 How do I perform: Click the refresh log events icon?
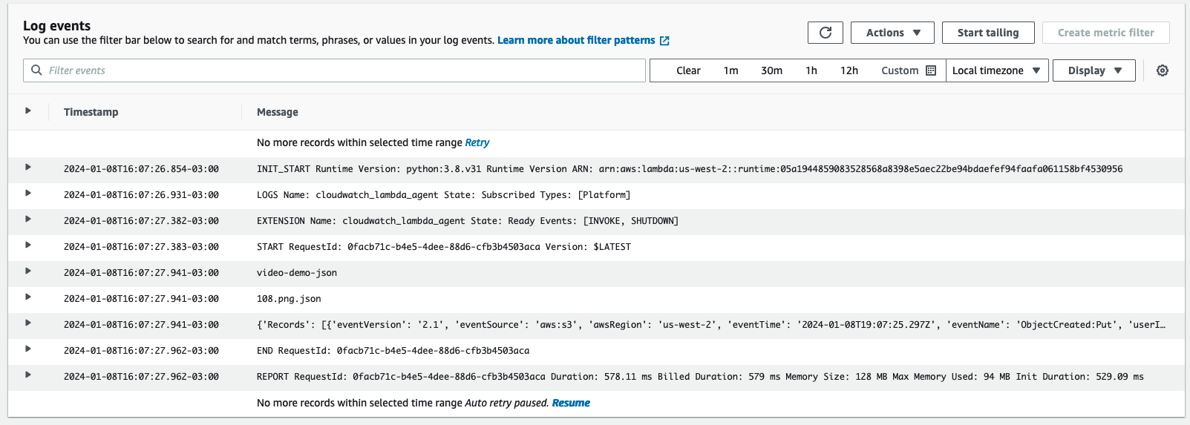(x=825, y=33)
